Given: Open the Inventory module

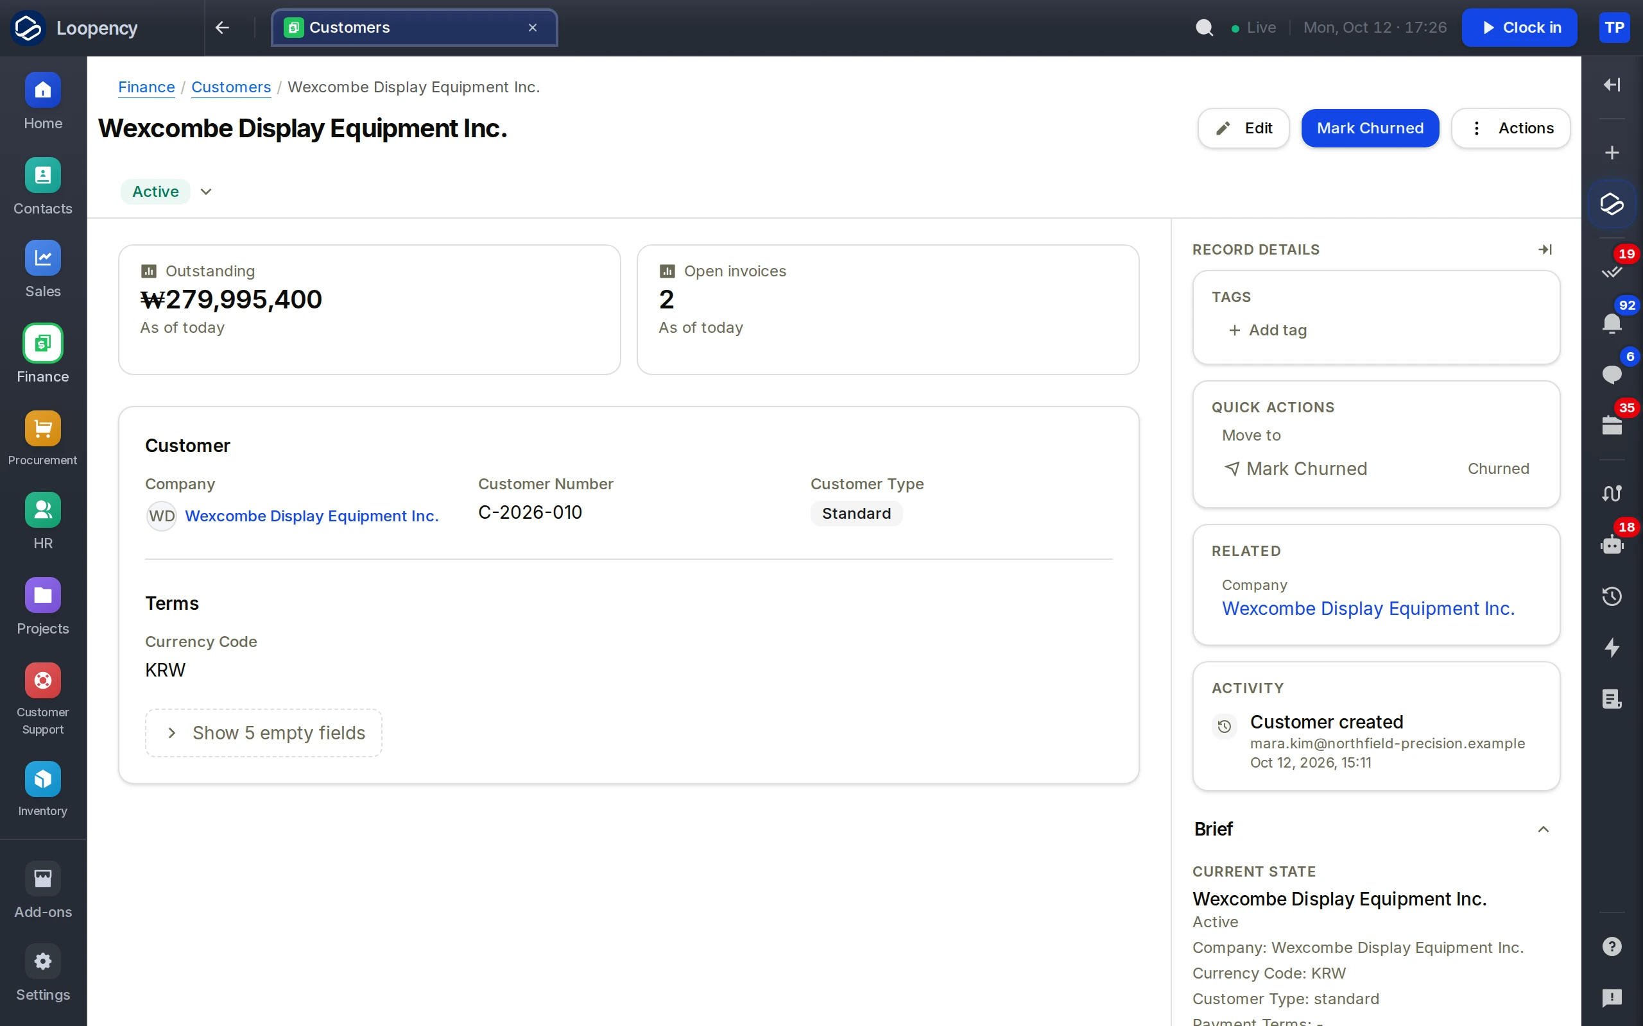Looking at the screenshot, I should point(43,790).
